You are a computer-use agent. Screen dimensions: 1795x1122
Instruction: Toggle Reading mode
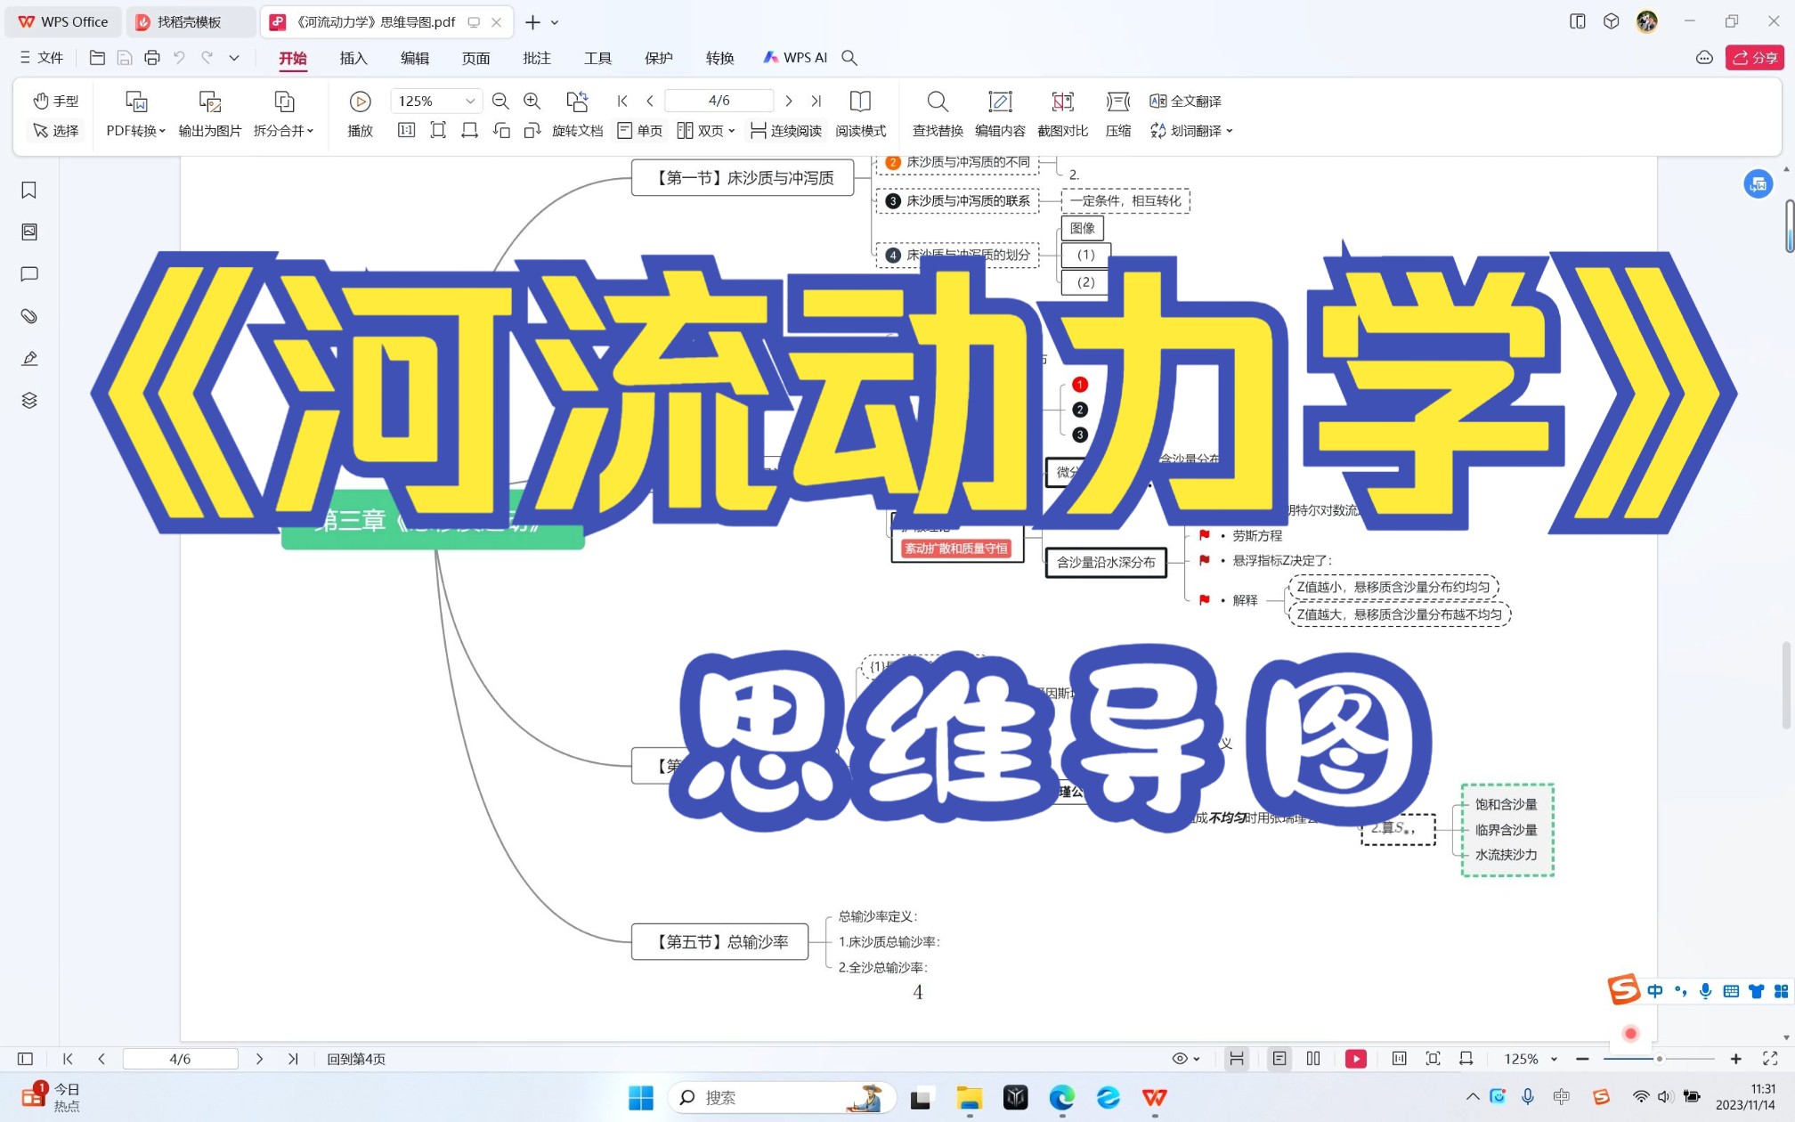coord(860,114)
